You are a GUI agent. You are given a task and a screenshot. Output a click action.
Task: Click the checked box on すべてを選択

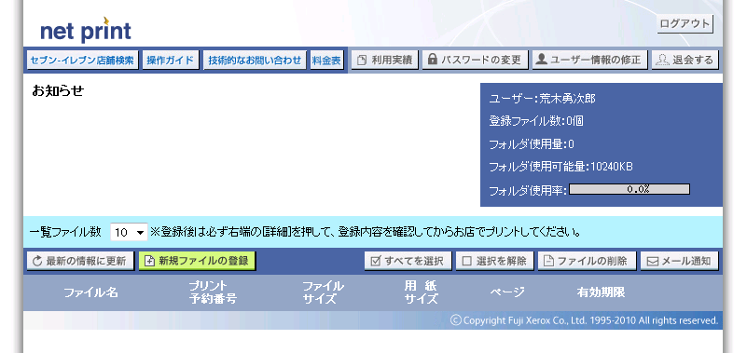(x=376, y=261)
